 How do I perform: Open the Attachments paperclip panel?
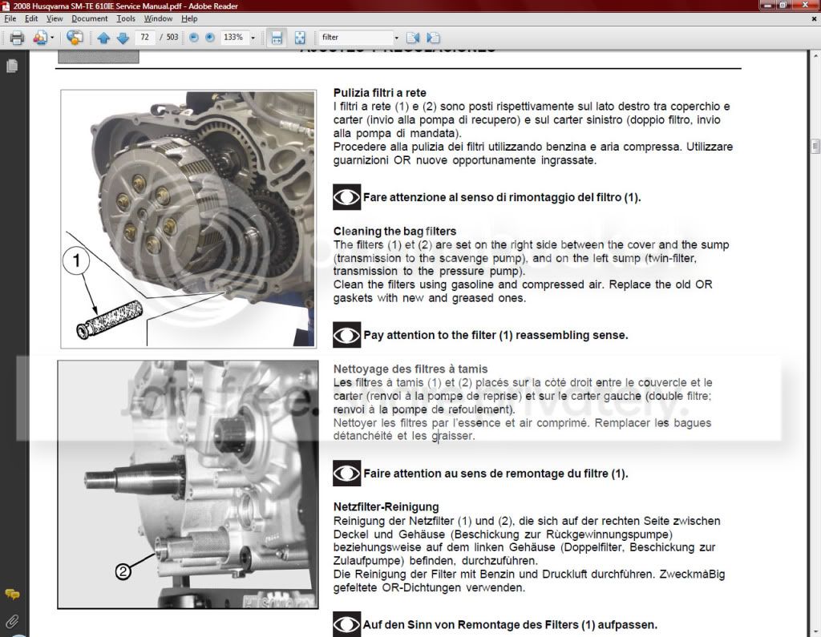[x=12, y=621]
